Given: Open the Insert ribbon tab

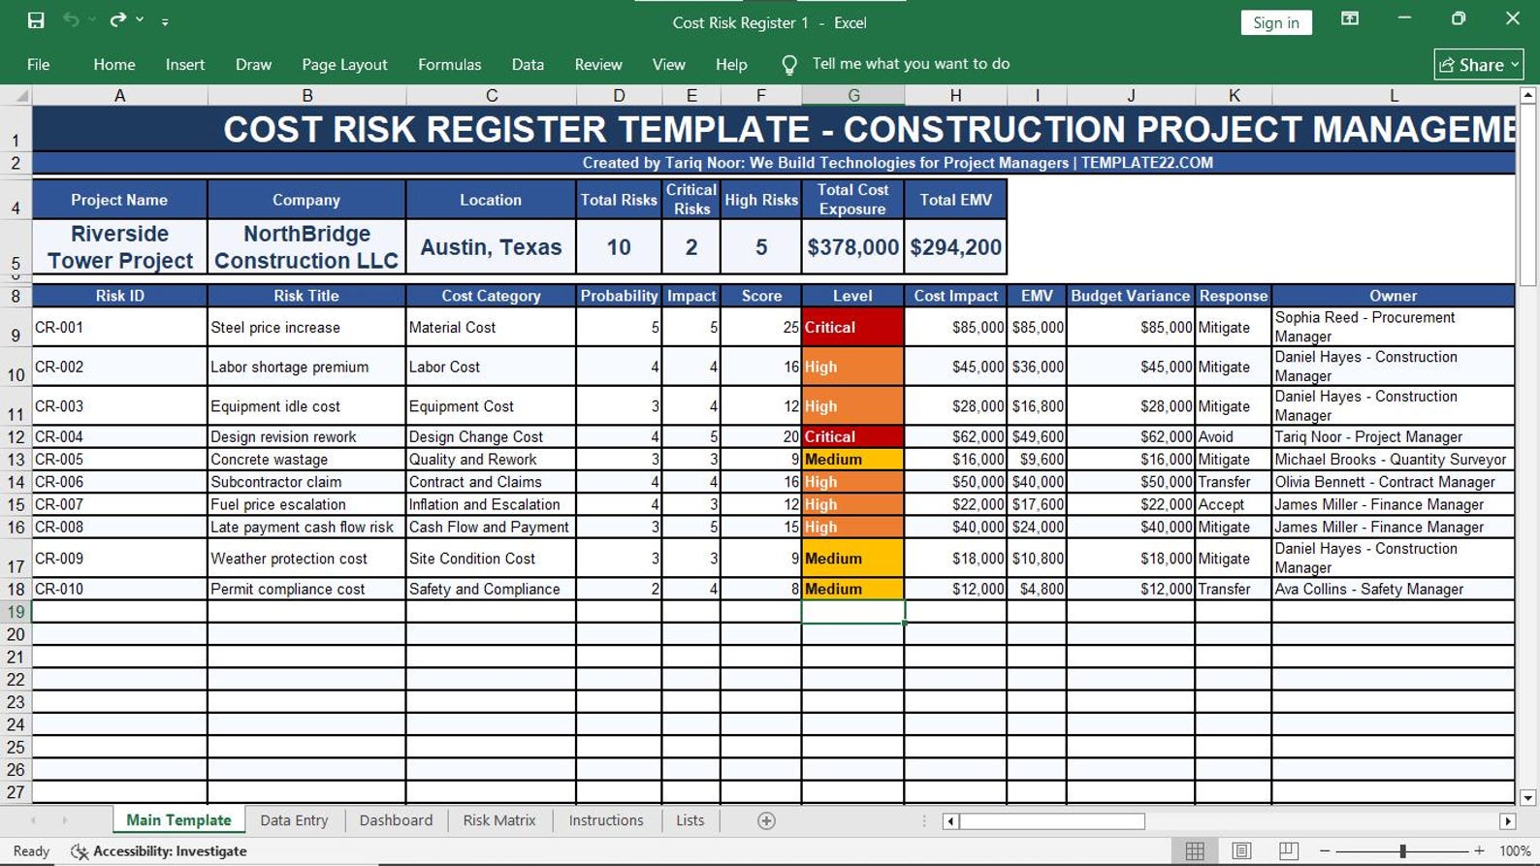Looking at the screenshot, I should coord(185,65).
